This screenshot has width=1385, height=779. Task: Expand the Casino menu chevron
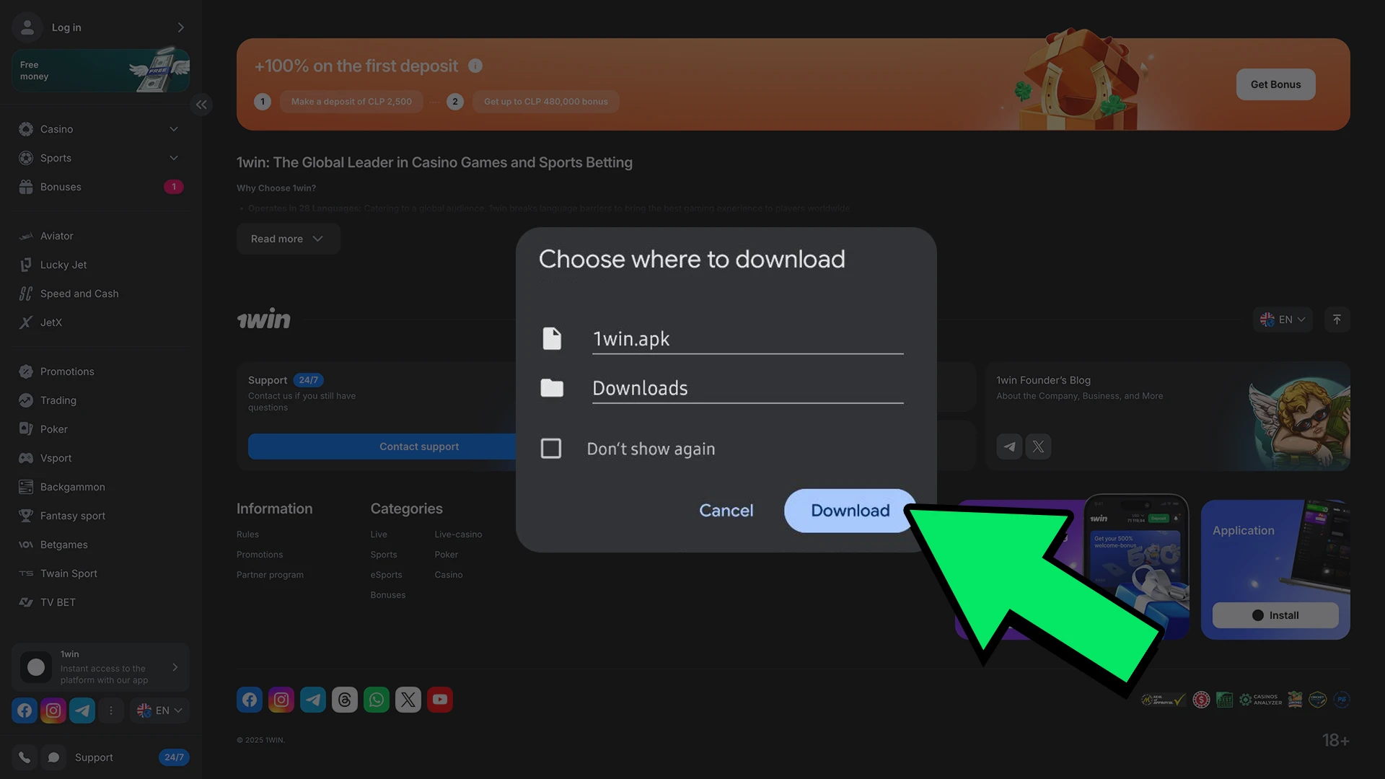tap(174, 129)
